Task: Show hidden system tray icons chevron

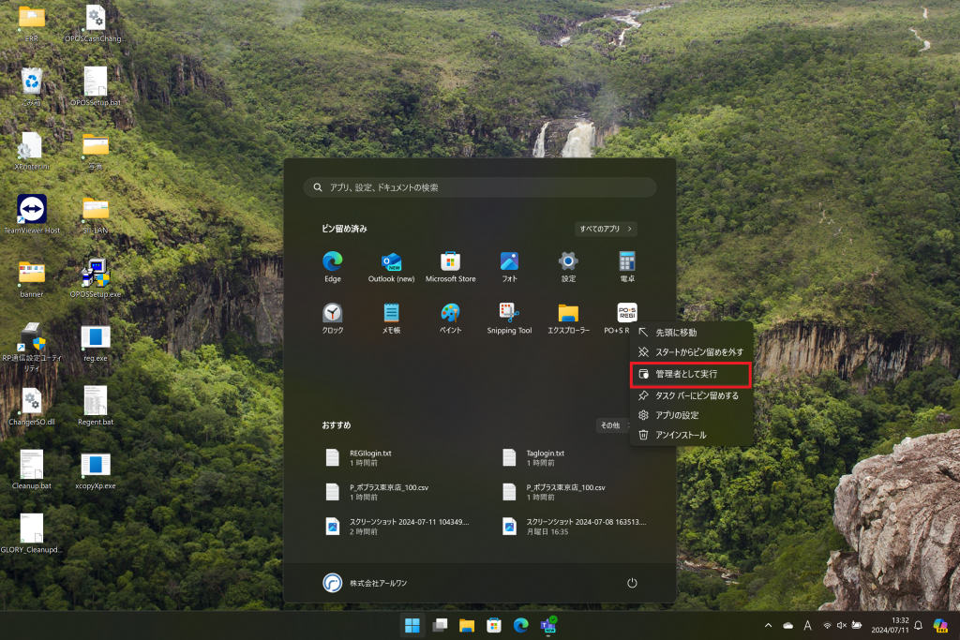Action: click(769, 625)
